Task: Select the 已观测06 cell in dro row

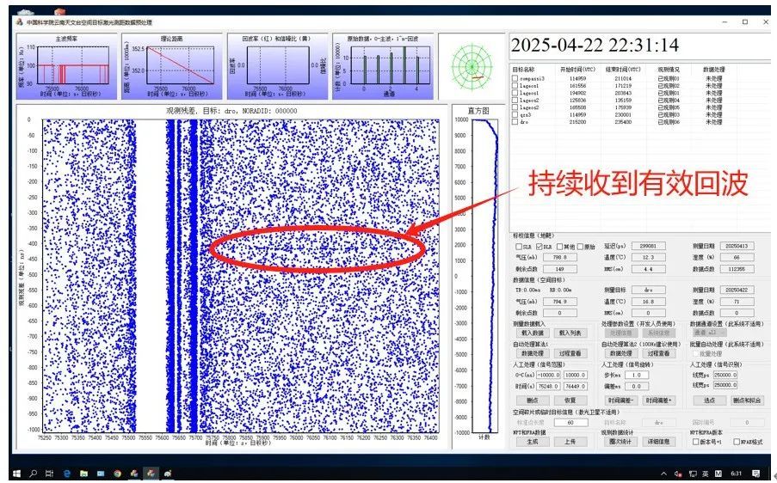Action: (669, 122)
